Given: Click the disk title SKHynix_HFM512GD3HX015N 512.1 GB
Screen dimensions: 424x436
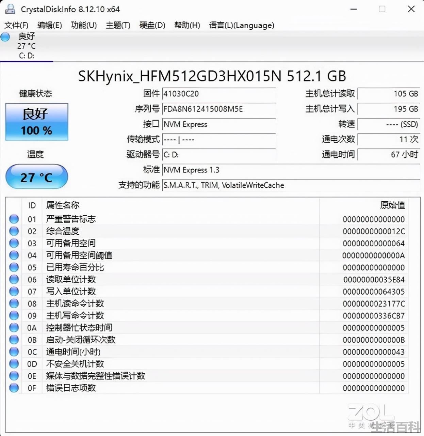Looking at the screenshot, I should [212, 76].
